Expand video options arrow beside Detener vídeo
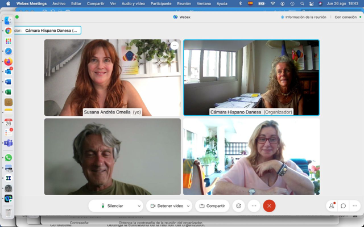 tap(188, 205)
